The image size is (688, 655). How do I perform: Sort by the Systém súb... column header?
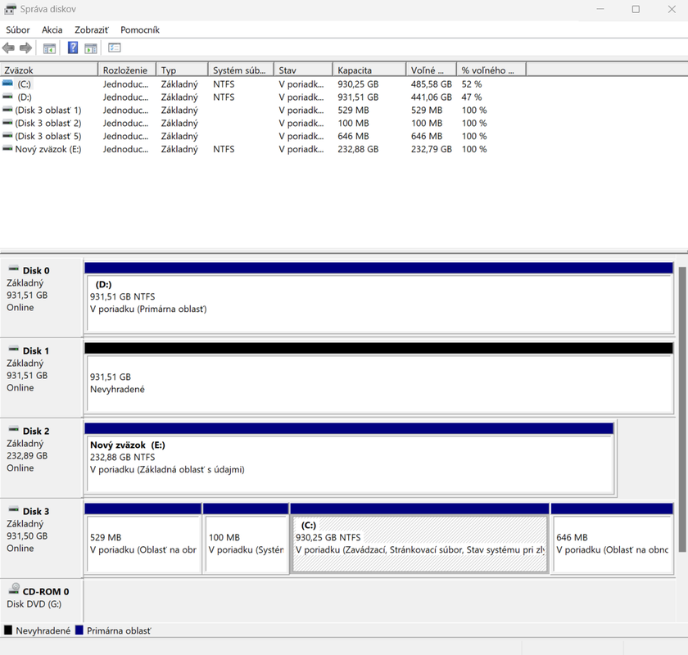click(241, 70)
